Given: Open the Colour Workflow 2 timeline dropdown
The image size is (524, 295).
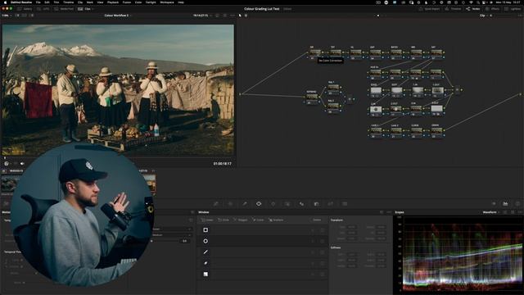Looking at the screenshot, I should pos(118,16).
